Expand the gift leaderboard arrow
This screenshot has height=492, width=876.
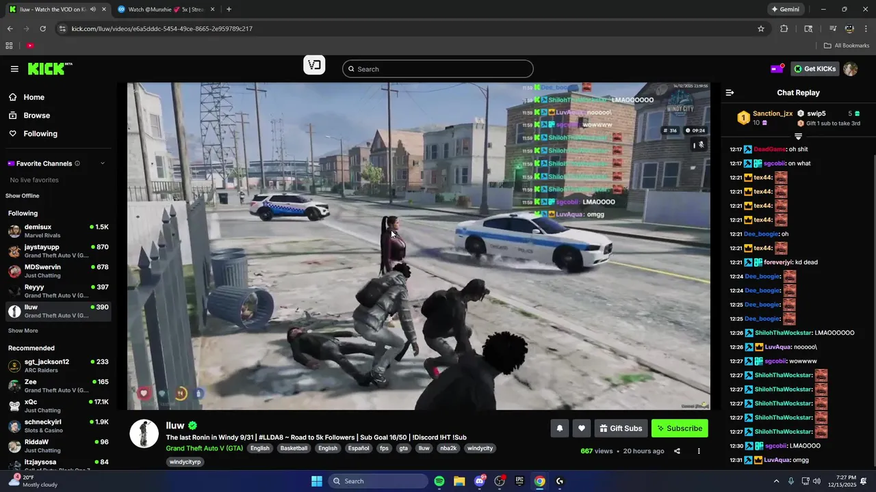[x=798, y=137]
